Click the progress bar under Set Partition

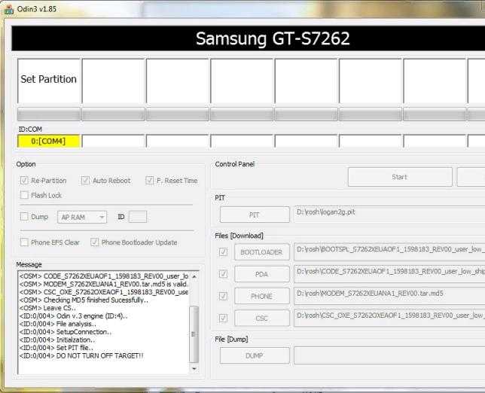tap(49, 114)
